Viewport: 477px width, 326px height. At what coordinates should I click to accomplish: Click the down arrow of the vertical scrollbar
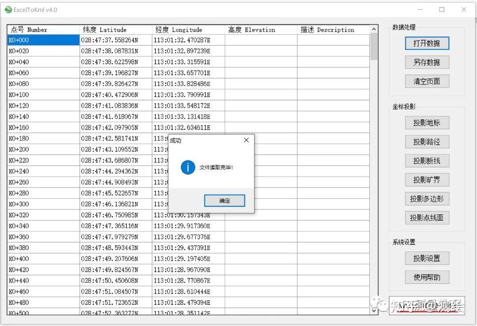coord(374,311)
